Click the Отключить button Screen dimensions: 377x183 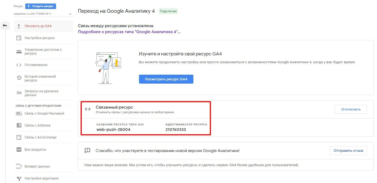(x=351, y=109)
